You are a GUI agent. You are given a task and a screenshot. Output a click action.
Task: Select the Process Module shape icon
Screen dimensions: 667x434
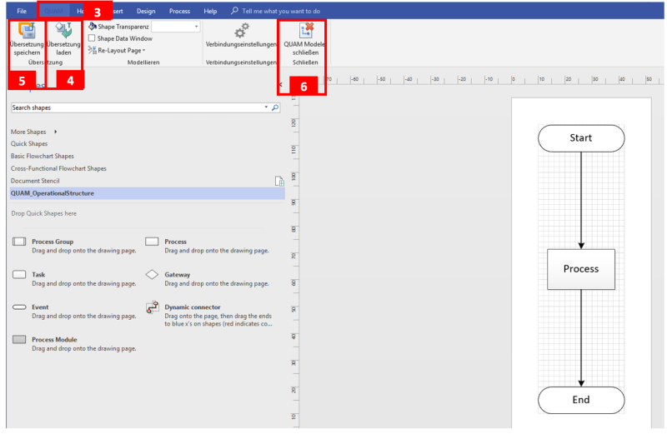pyautogui.click(x=19, y=339)
